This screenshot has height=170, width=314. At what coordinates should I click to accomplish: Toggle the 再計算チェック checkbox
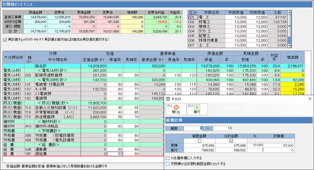[5, 40]
